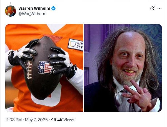This screenshot has width=167, height=127.
Task: Click the May 7, 2025 date
Action: pyautogui.click(x=36, y=120)
